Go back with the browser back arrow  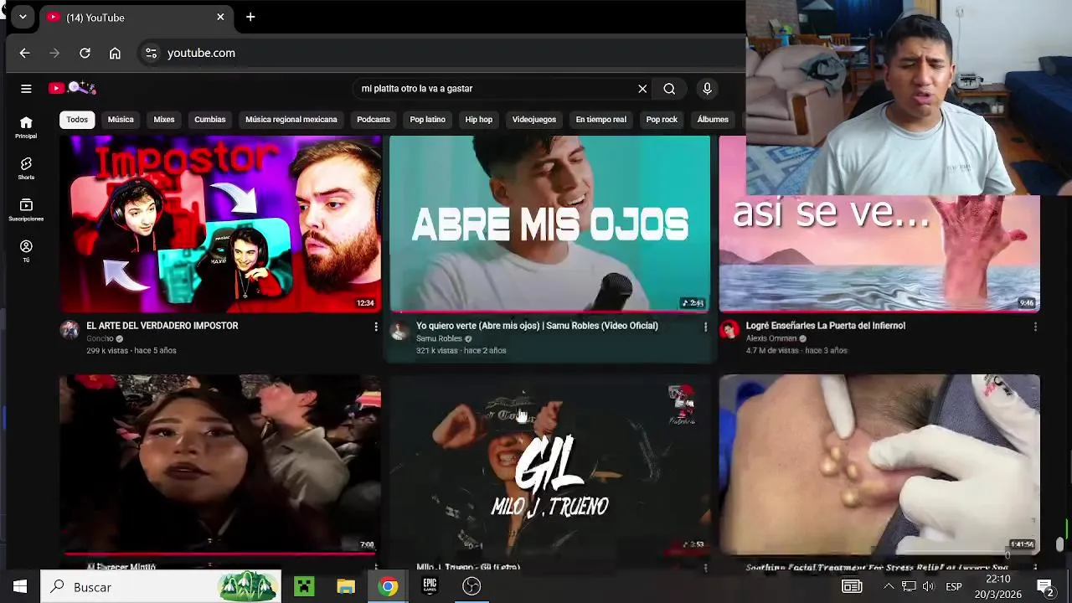[24, 53]
